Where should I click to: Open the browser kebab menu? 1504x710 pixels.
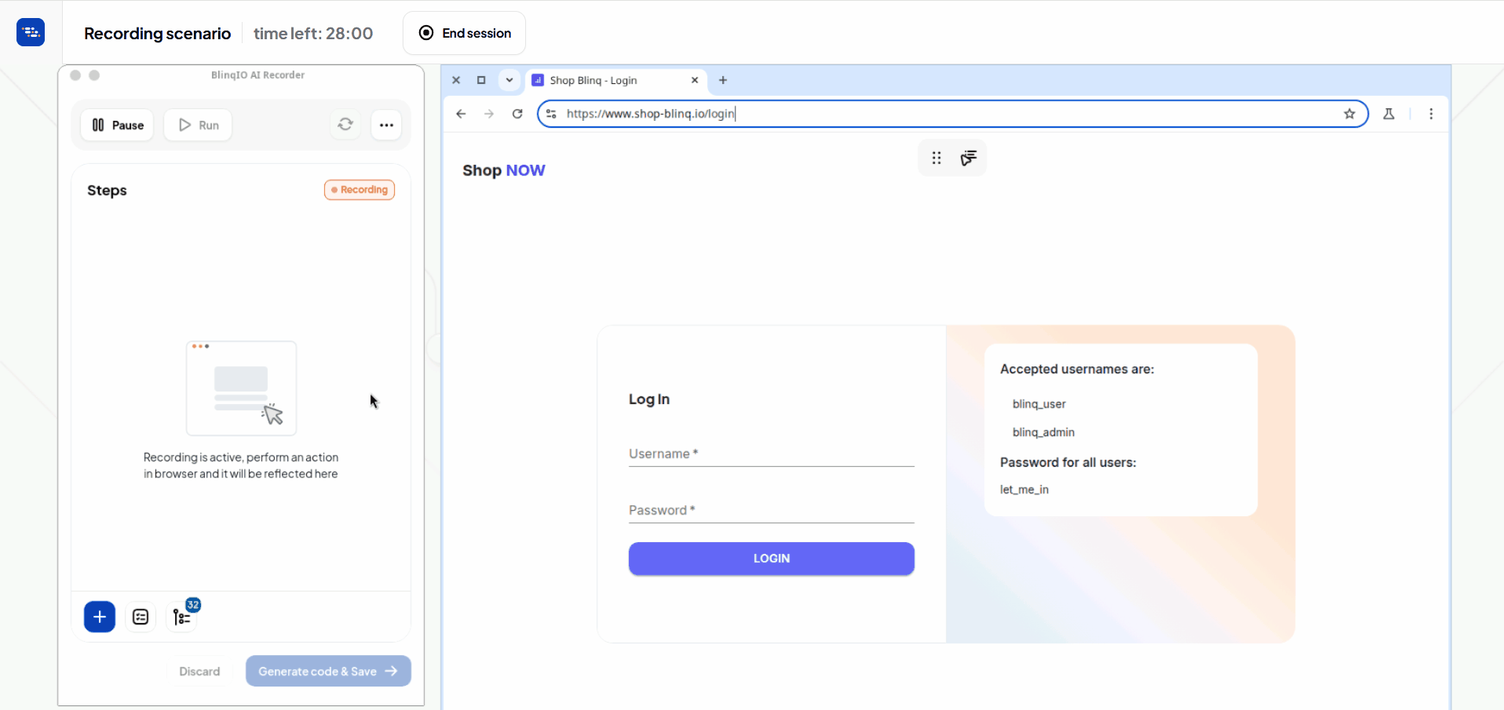click(x=1431, y=114)
